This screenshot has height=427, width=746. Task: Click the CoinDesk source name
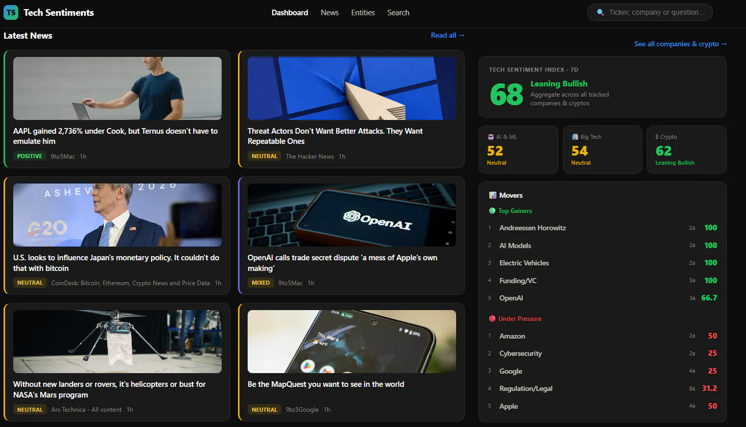pyautogui.click(x=131, y=283)
